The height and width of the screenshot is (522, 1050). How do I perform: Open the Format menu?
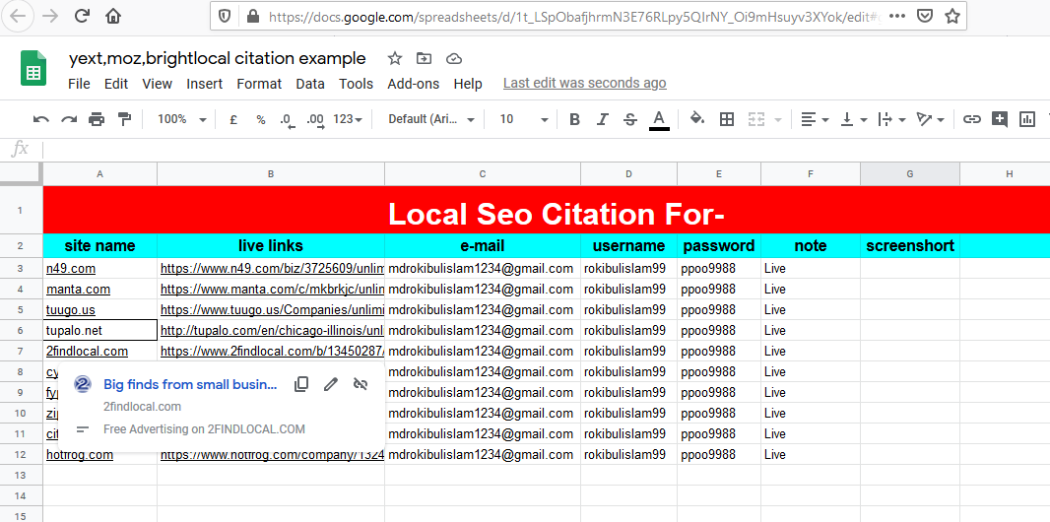259,84
